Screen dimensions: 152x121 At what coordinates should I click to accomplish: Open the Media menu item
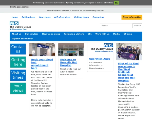117,34
